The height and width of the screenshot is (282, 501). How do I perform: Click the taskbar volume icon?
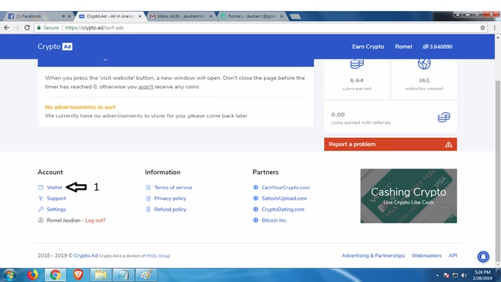coord(464,275)
